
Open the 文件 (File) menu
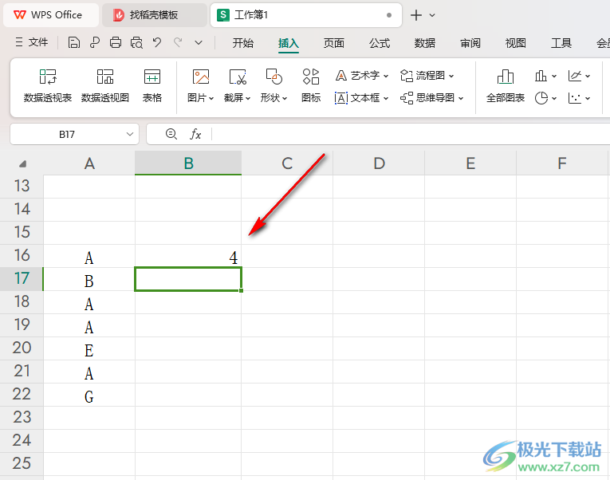tap(32, 42)
